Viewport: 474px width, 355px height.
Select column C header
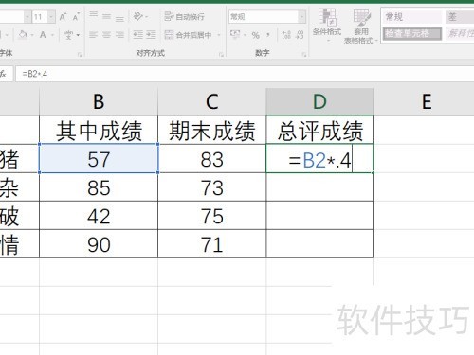click(212, 102)
